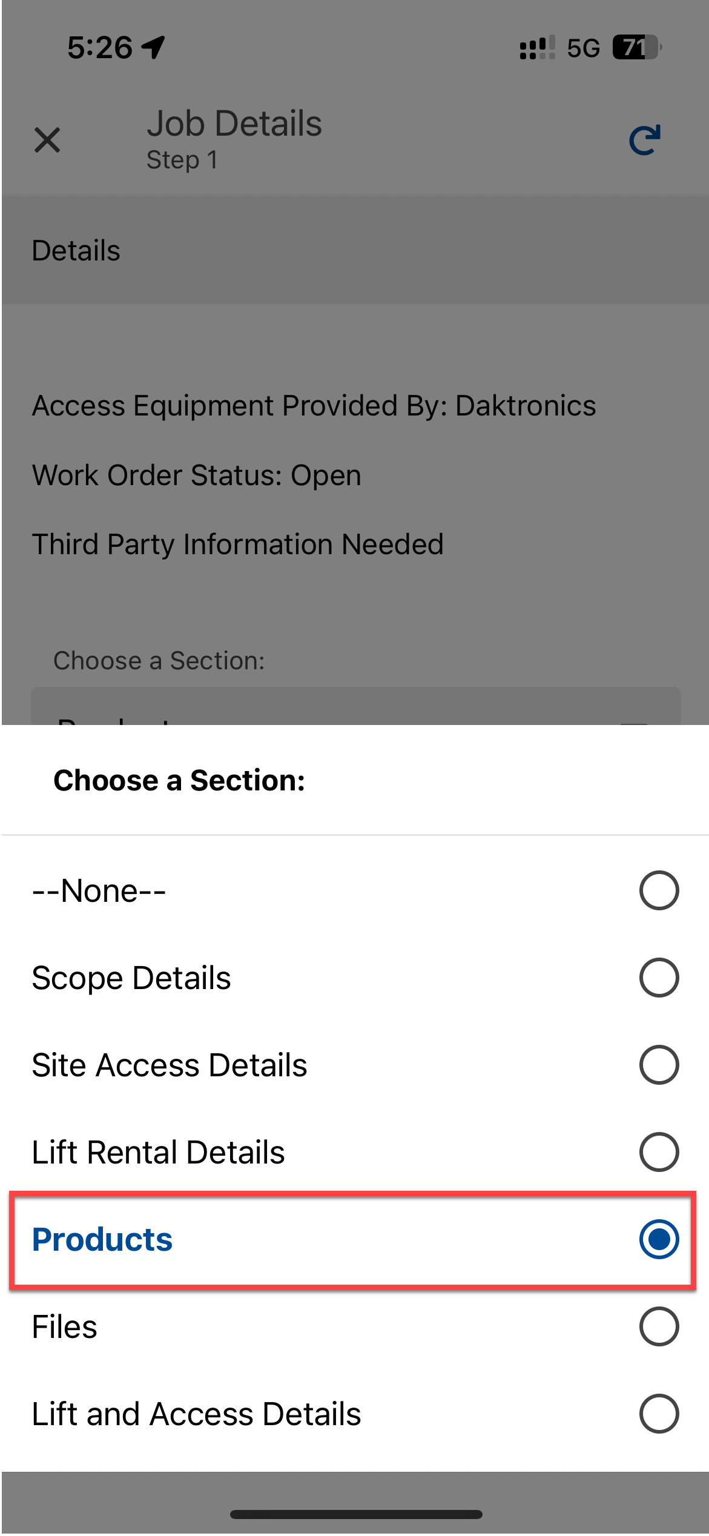Tap the --None-- option text

click(x=99, y=890)
